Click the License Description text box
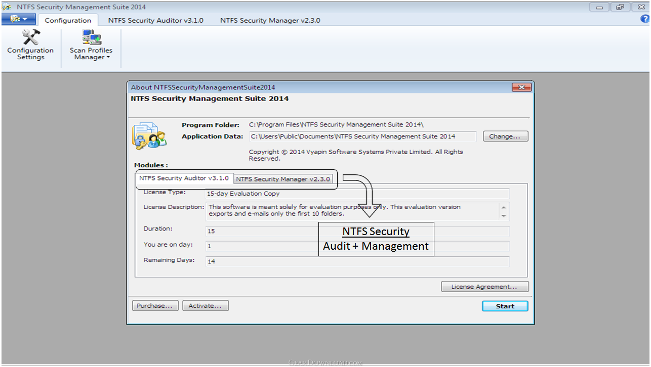The height and width of the screenshot is (367, 651). click(357, 211)
